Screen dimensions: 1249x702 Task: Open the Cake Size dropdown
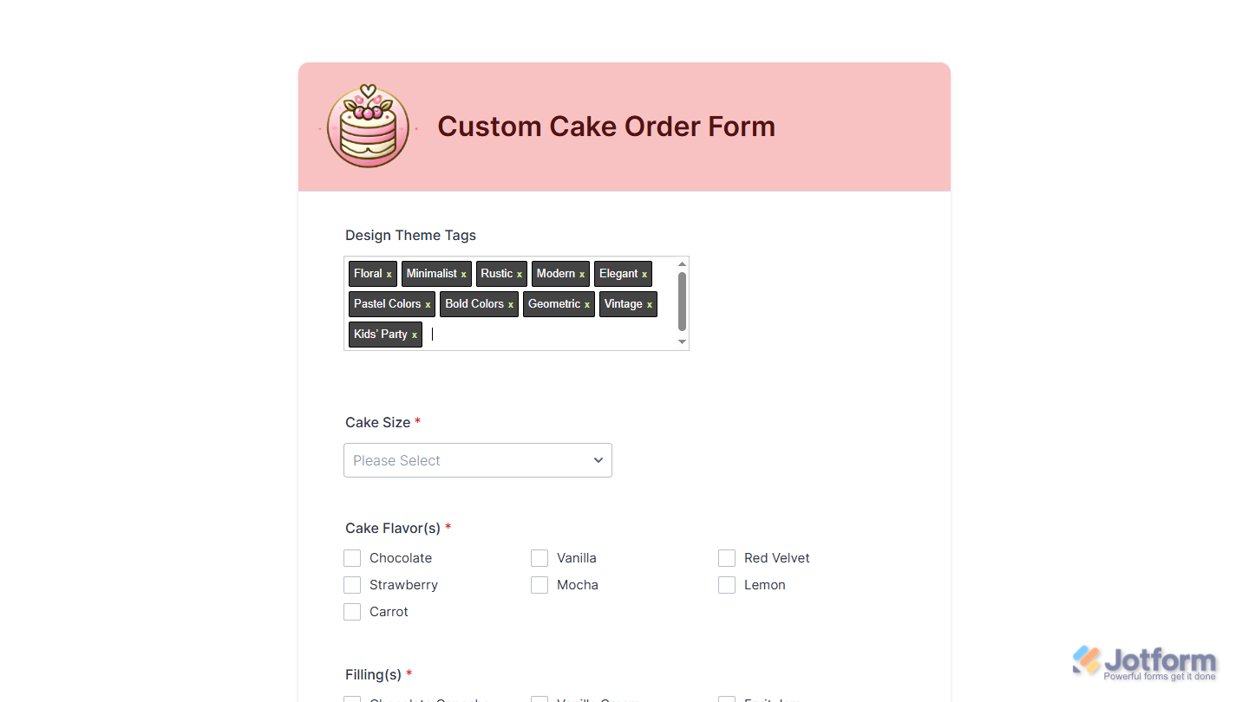(477, 460)
